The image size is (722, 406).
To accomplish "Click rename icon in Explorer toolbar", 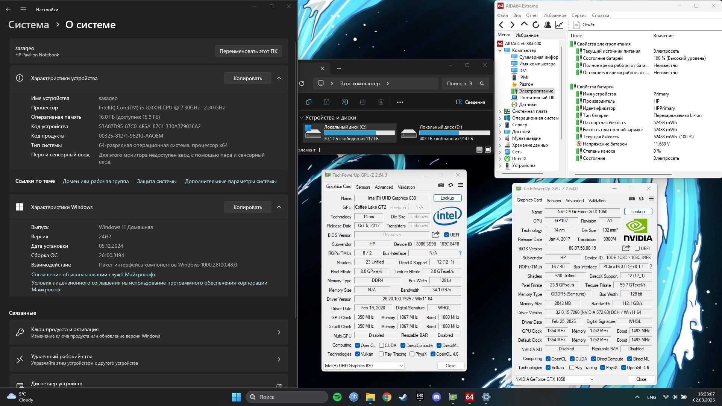I will [344, 102].
